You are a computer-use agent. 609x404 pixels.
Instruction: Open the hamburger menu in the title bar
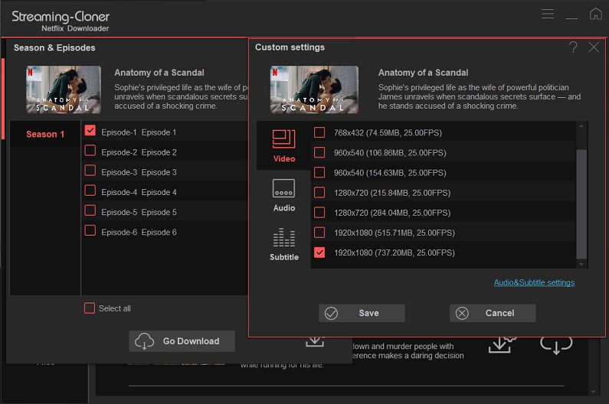point(548,14)
